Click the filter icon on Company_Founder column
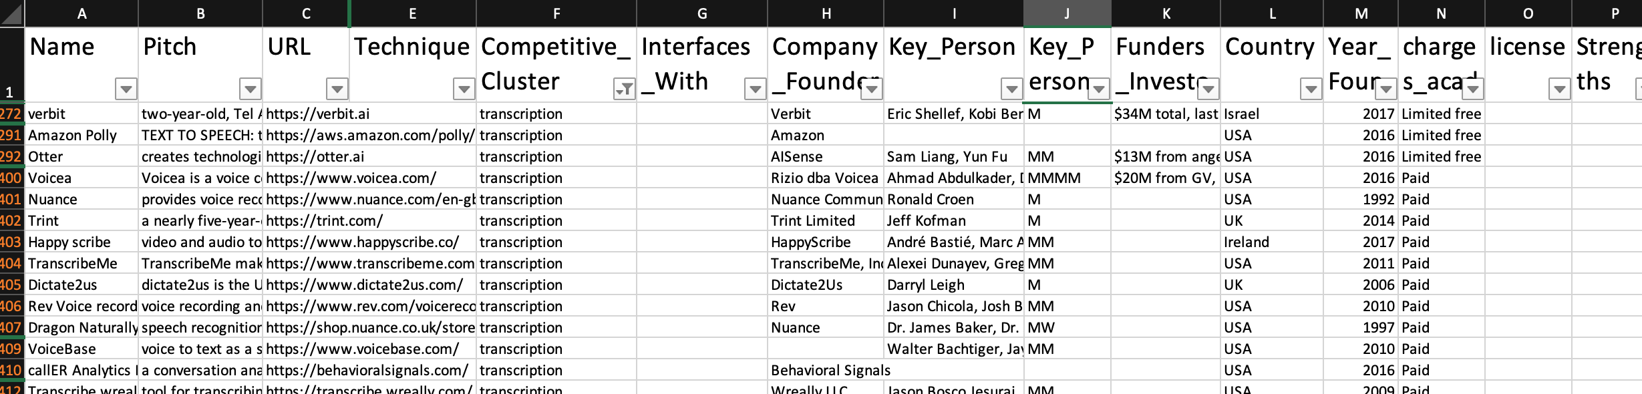1642x394 pixels. [872, 87]
